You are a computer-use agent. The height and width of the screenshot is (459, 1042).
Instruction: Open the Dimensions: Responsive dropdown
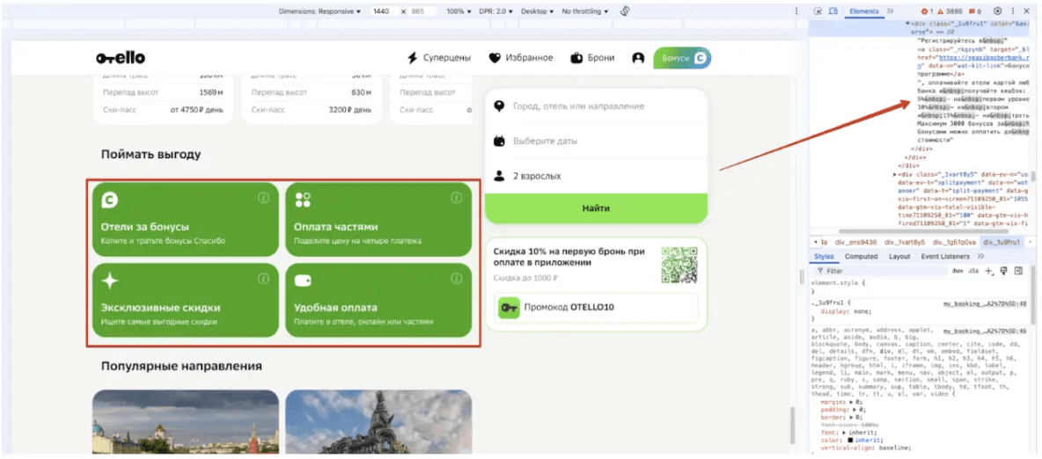pyautogui.click(x=319, y=11)
